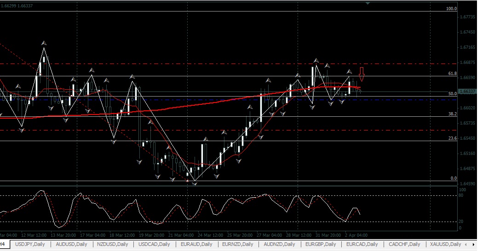The height and width of the screenshot is (251, 494).
Task: Click price scale value 1.67165
Action: [467, 47]
